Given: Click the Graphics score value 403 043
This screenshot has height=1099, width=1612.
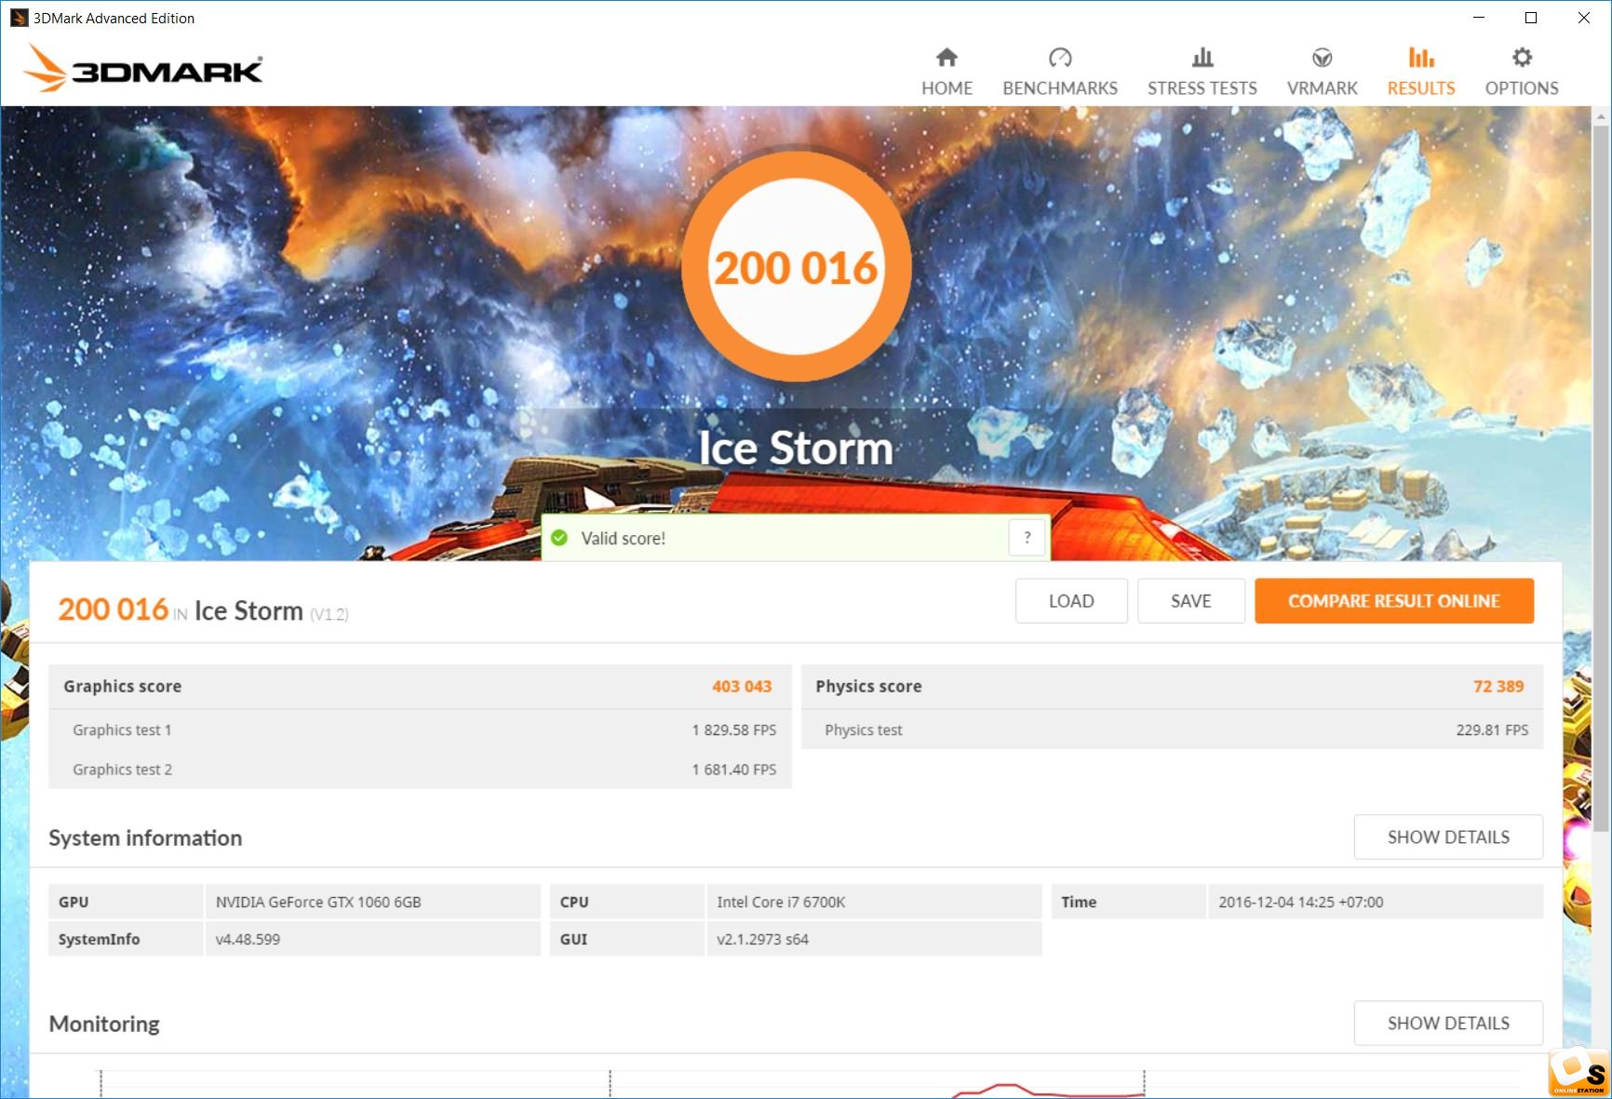Looking at the screenshot, I should coord(742,686).
